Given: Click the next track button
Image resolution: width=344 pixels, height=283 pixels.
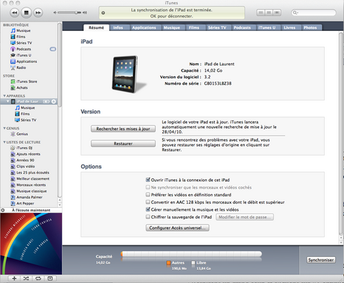Looking at the screenshot, I should coord(38,12).
